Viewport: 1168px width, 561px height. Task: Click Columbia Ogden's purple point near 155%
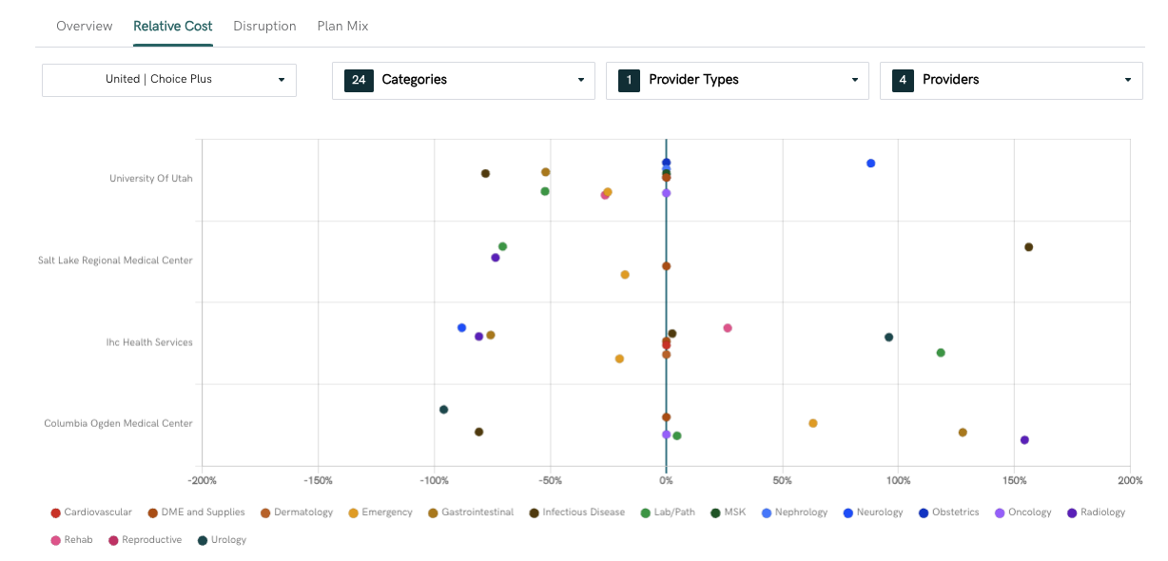click(x=1024, y=440)
